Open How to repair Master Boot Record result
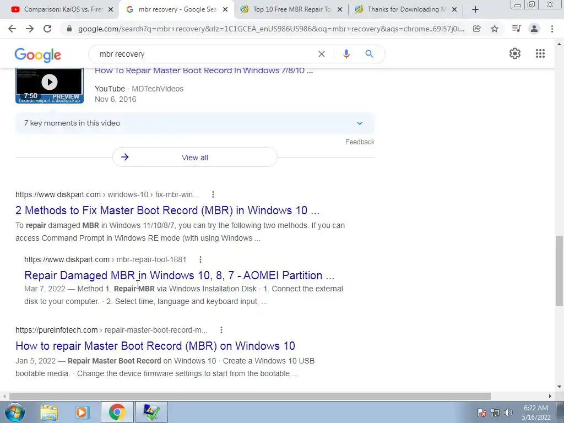Image resolution: width=564 pixels, height=423 pixels. click(x=155, y=346)
